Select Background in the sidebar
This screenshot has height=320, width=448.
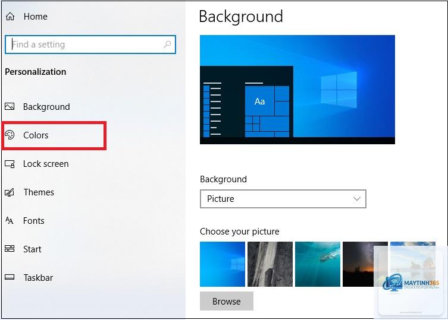click(x=46, y=107)
